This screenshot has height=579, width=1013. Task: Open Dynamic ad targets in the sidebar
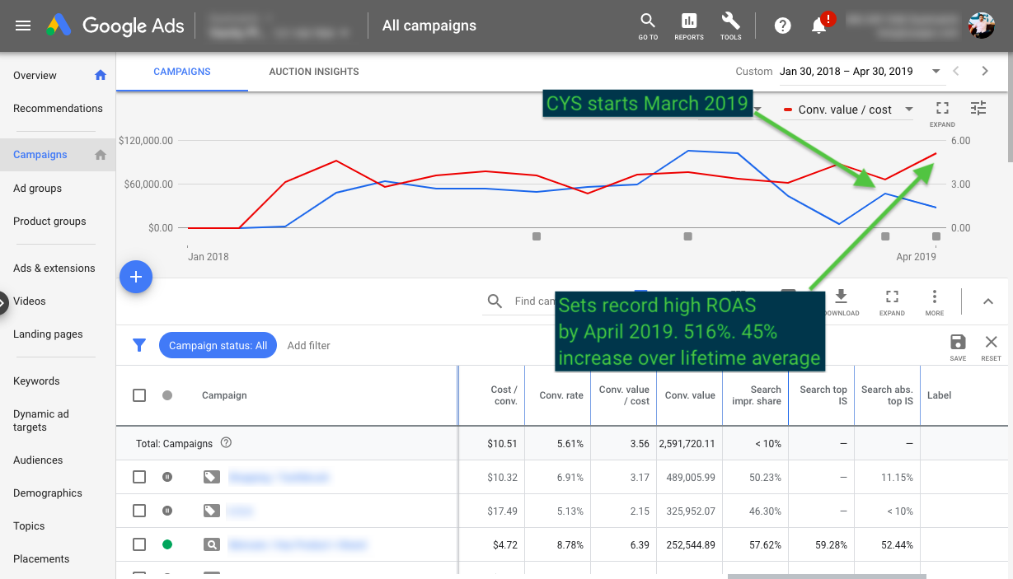[41, 420]
